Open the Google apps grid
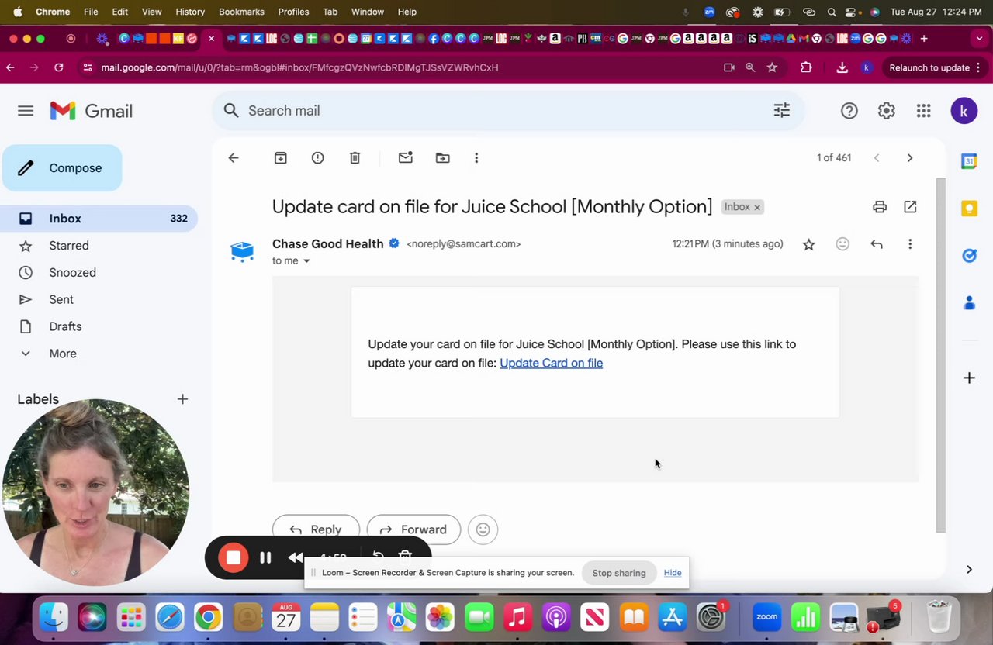The height and width of the screenshot is (645, 993). [923, 111]
